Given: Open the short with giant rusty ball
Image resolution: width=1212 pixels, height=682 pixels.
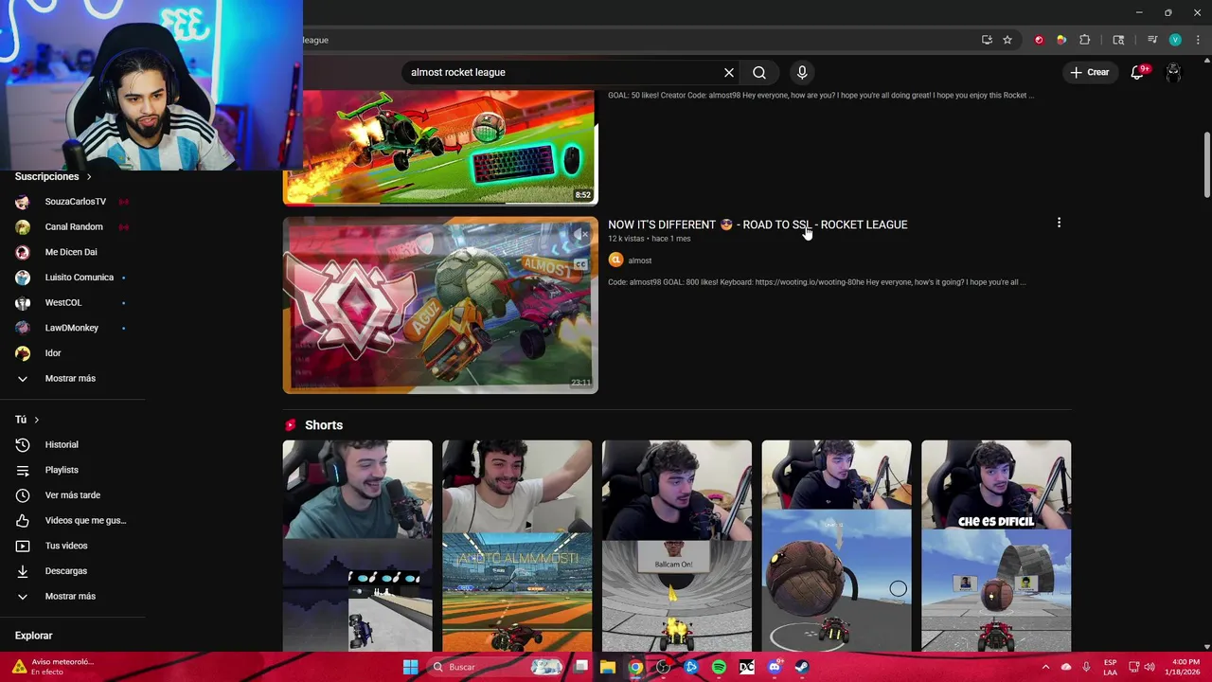Looking at the screenshot, I should coord(837,547).
